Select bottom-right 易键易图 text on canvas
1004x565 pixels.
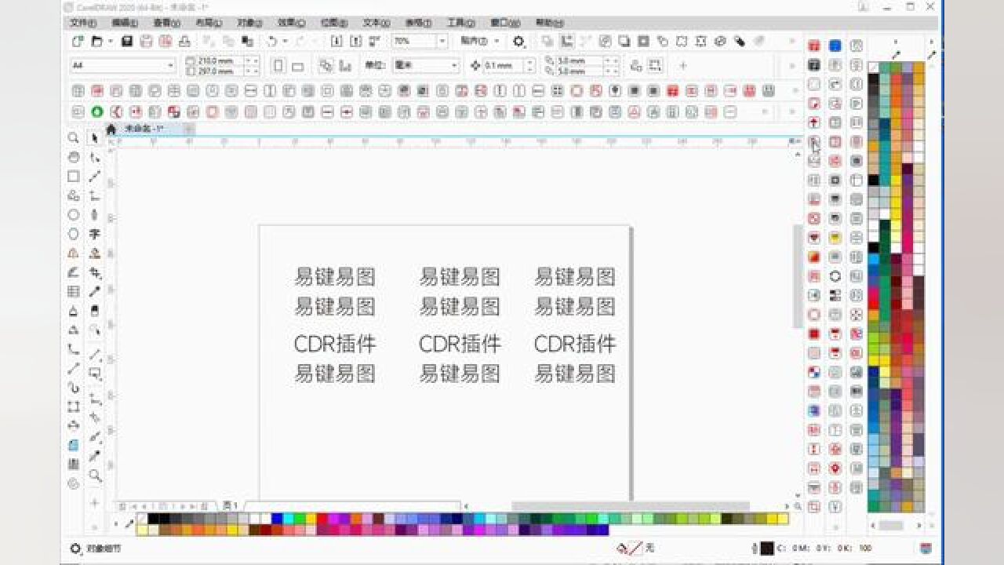tap(575, 374)
